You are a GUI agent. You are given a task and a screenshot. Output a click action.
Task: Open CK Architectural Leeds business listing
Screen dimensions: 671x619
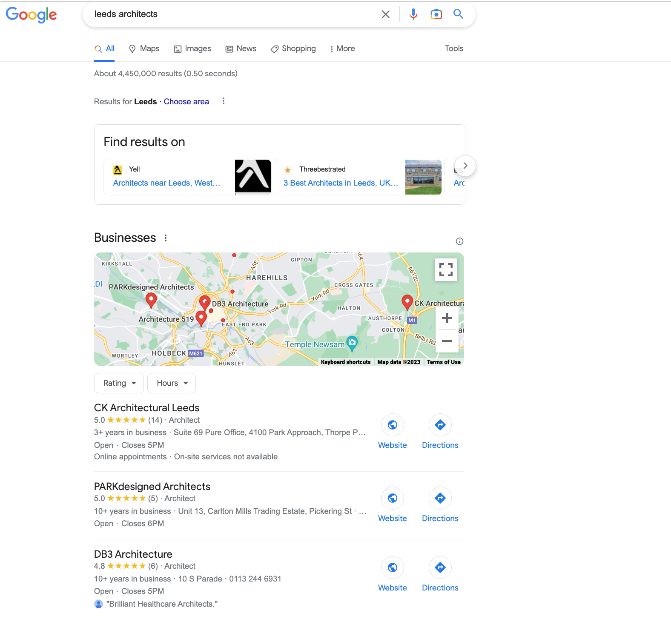[x=147, y=408]
